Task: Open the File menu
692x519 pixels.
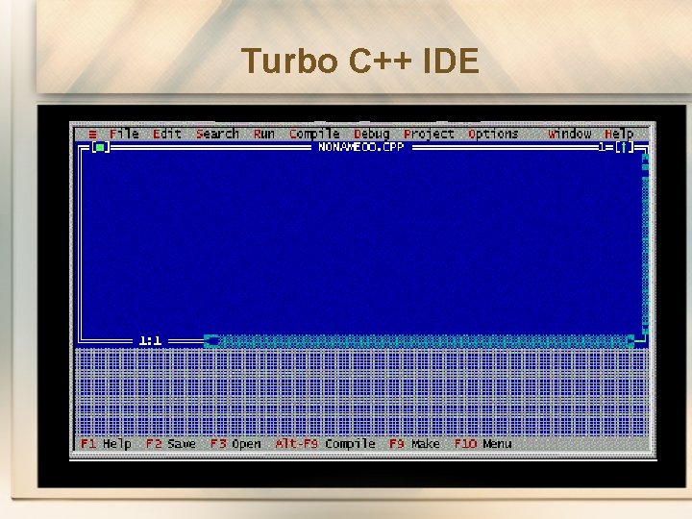Action: [124, 134]
